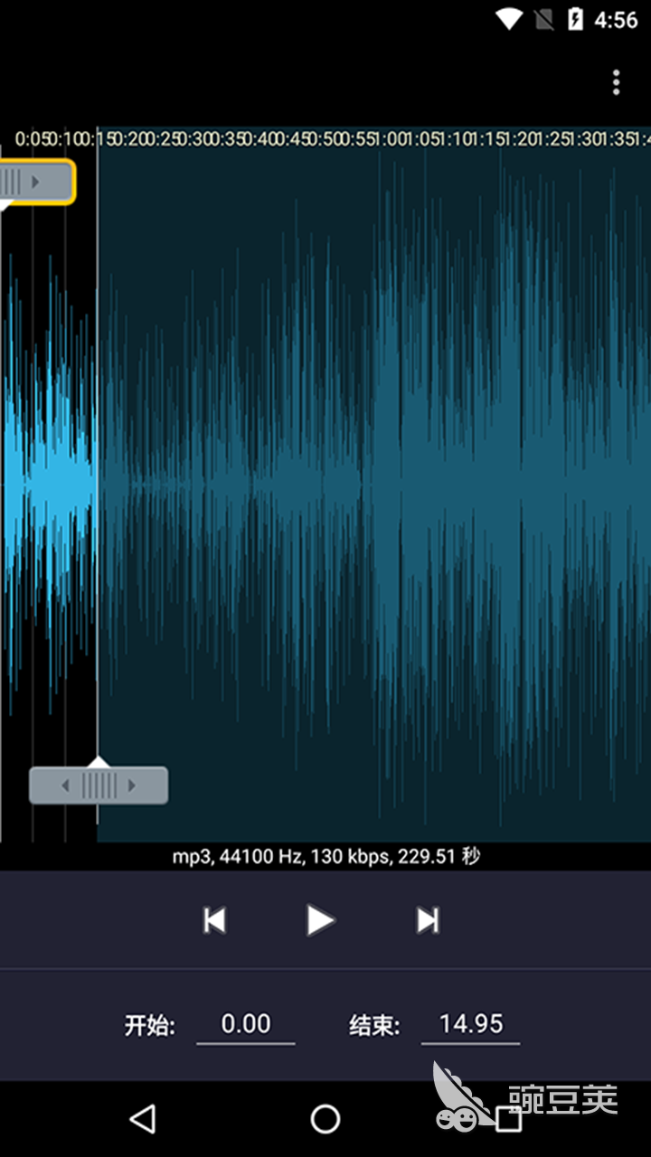Open the three-dot overflow menu

click(616, 82)
